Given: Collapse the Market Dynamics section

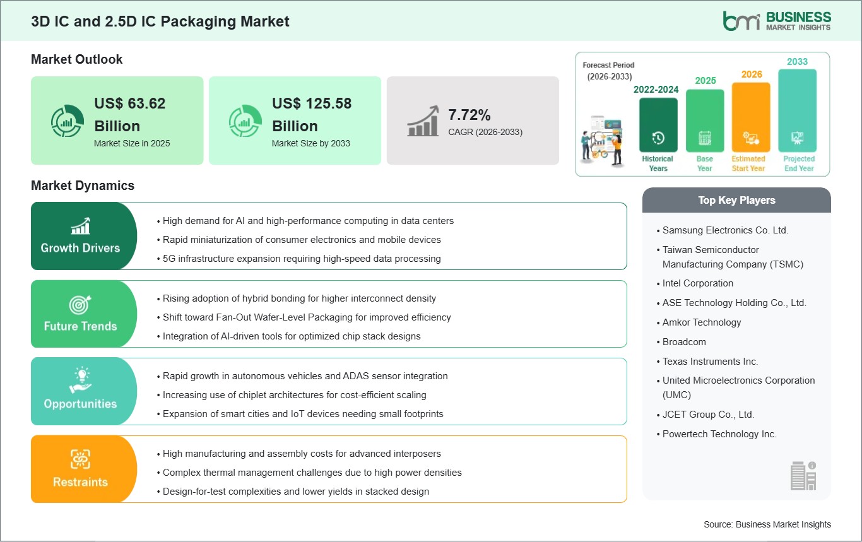Looking at the screenshot, I should (x=82, y=186).
